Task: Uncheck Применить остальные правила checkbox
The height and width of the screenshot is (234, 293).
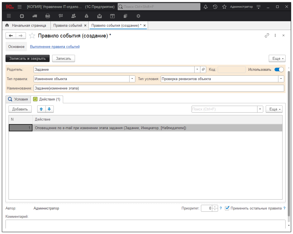Action: (x=227, y=208)
